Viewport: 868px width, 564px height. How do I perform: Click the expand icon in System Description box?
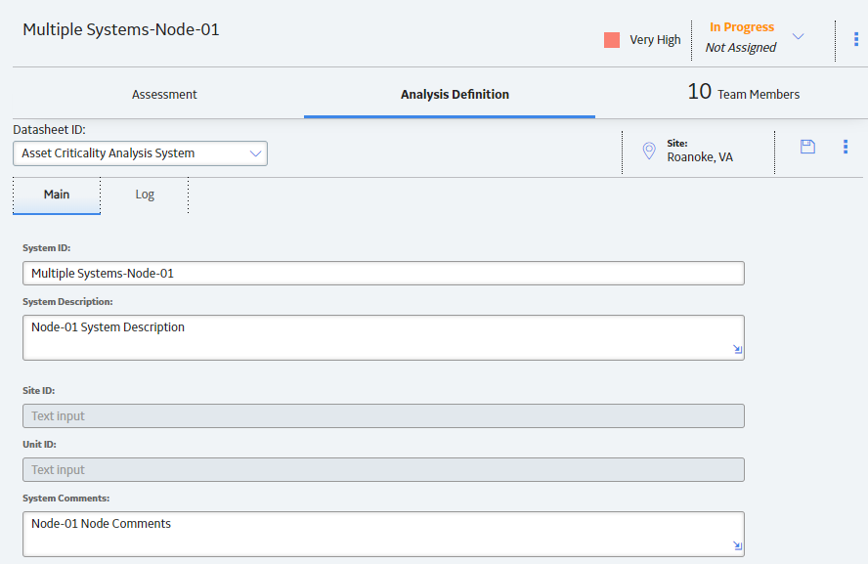pyautogui.click(x=737, y=349)
